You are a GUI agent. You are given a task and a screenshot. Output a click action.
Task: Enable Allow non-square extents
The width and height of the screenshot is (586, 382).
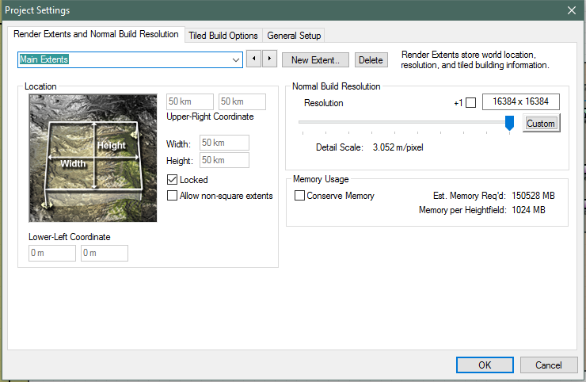173,196
